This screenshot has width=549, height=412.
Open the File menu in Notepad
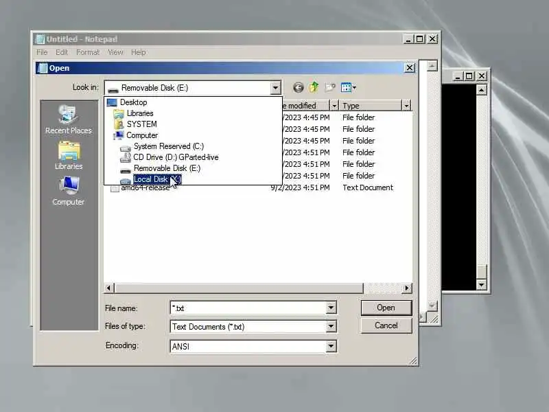(x=42, y=52)
